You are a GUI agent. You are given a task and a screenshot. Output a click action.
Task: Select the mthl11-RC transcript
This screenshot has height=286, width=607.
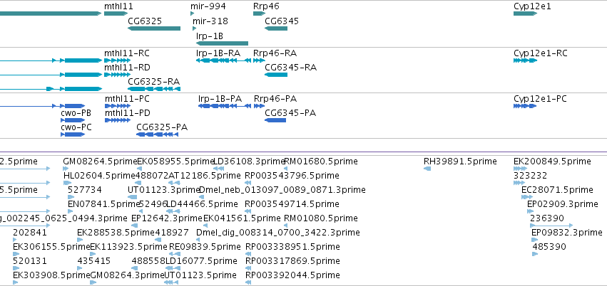(117, 60)
